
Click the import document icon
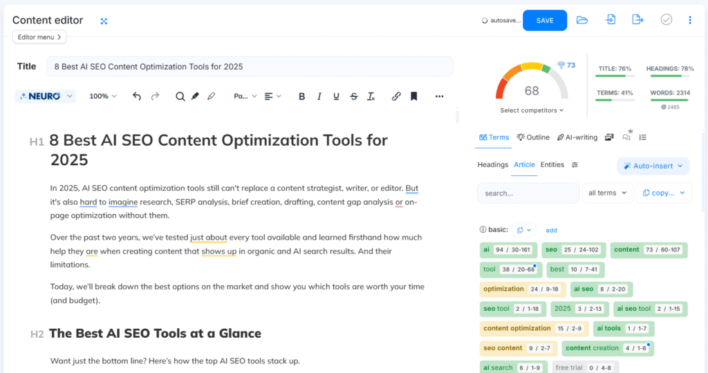coord(611,20)
